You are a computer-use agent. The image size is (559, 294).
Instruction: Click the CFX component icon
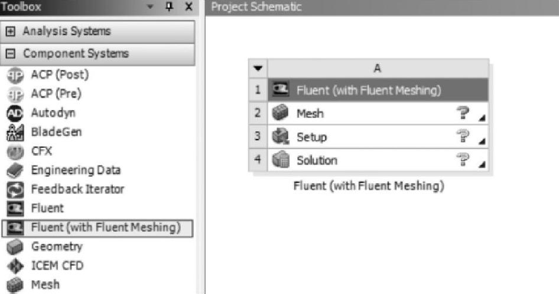point(14,151)
